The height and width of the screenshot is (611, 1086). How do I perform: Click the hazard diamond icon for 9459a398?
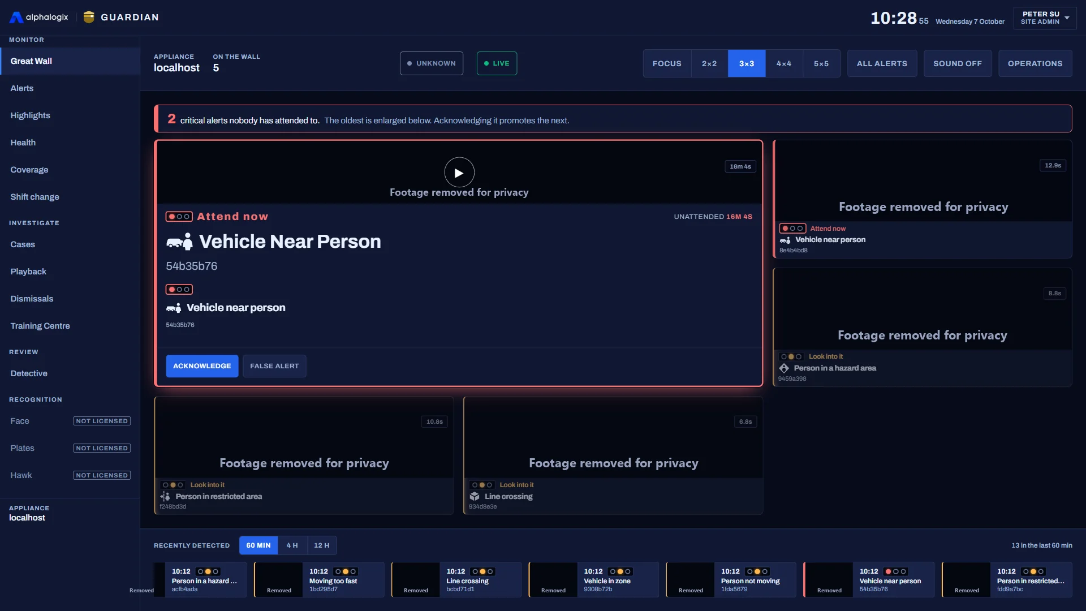pos(784,368)
